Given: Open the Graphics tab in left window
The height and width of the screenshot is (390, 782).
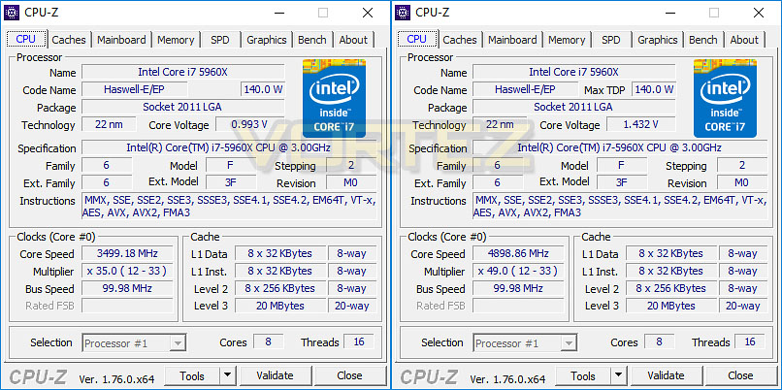Looking at the screenshot, I should tap(266, 40).
